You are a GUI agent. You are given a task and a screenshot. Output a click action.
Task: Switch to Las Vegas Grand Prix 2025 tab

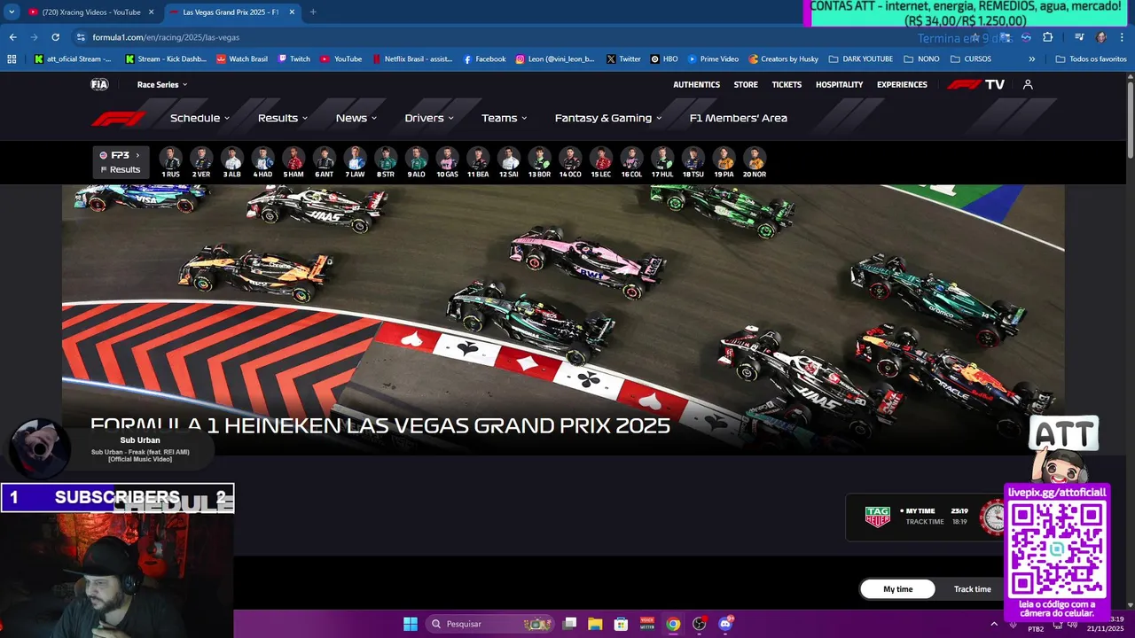coord(231,12)
